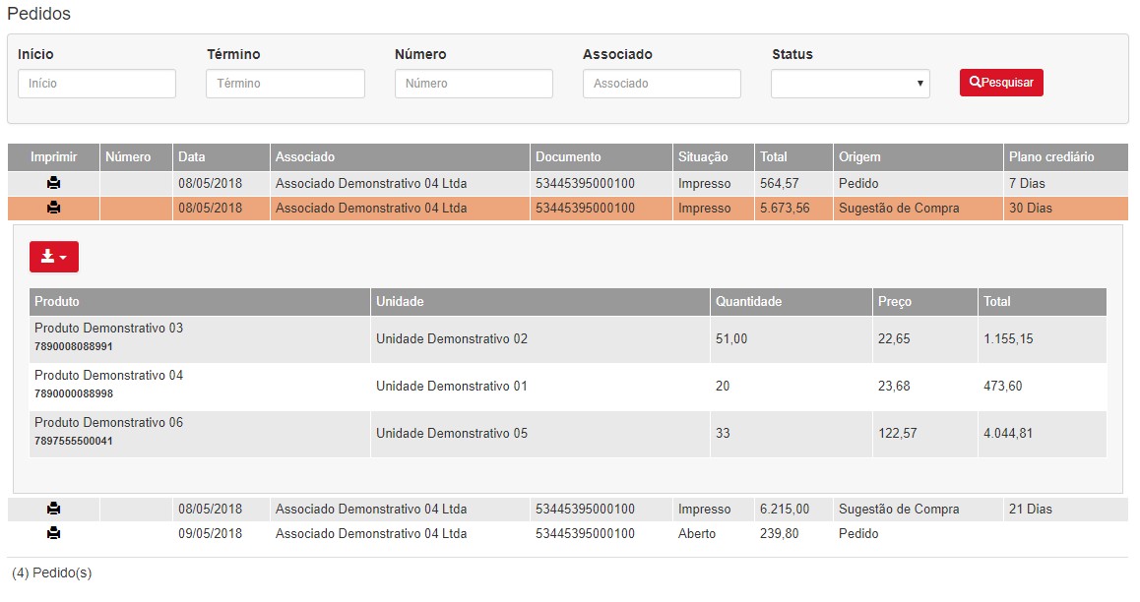This screenshot has width=1140, height=602.
Task: Select the Aberto status cell
Action: (x=713, y=534)
